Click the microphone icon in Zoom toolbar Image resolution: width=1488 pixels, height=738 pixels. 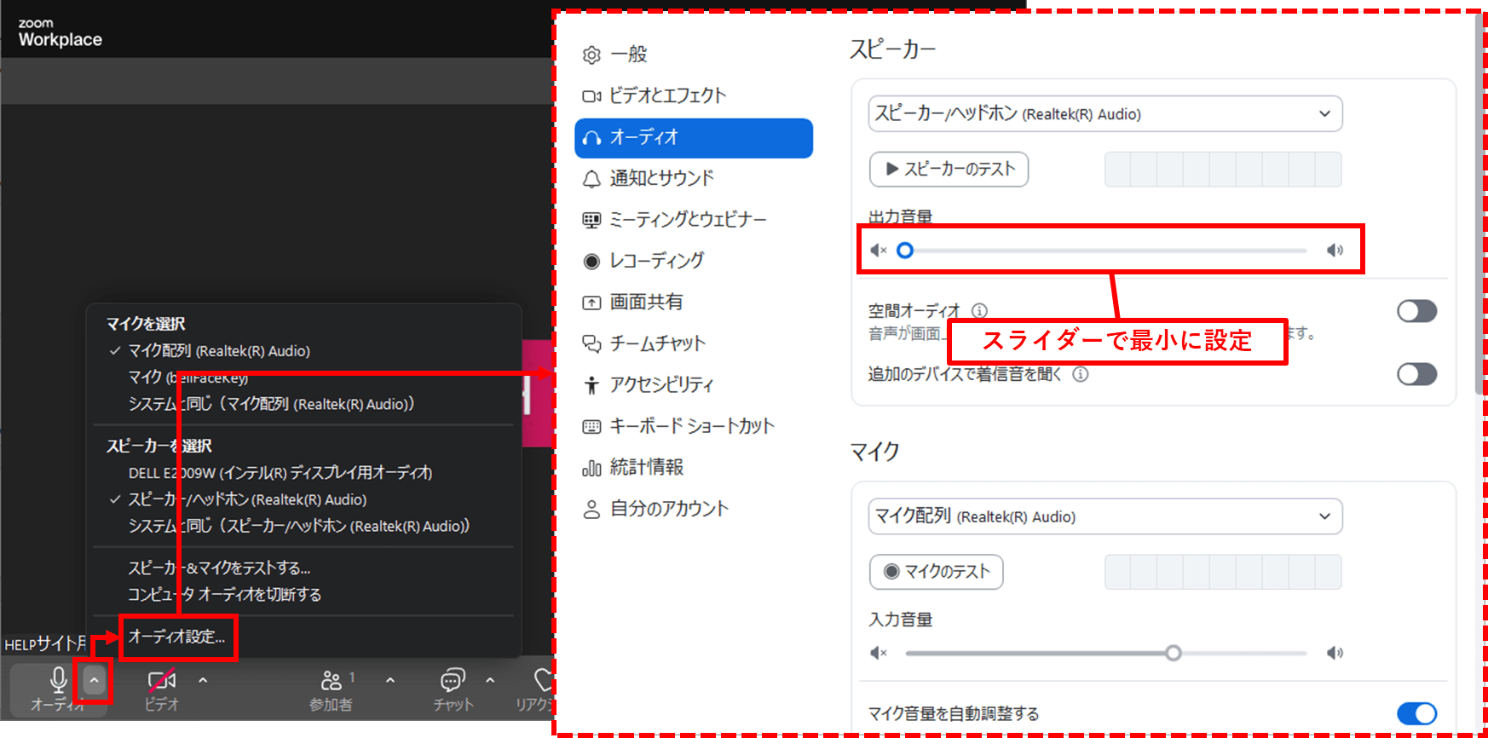pyautogui.click(x=58, y=680)
